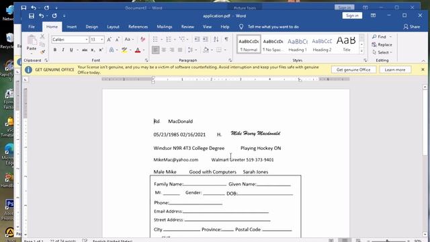The height and width of the screenshot is (242, 430).
Task: Toggle Subscript formatting
Action: click(x=93, y=50)
